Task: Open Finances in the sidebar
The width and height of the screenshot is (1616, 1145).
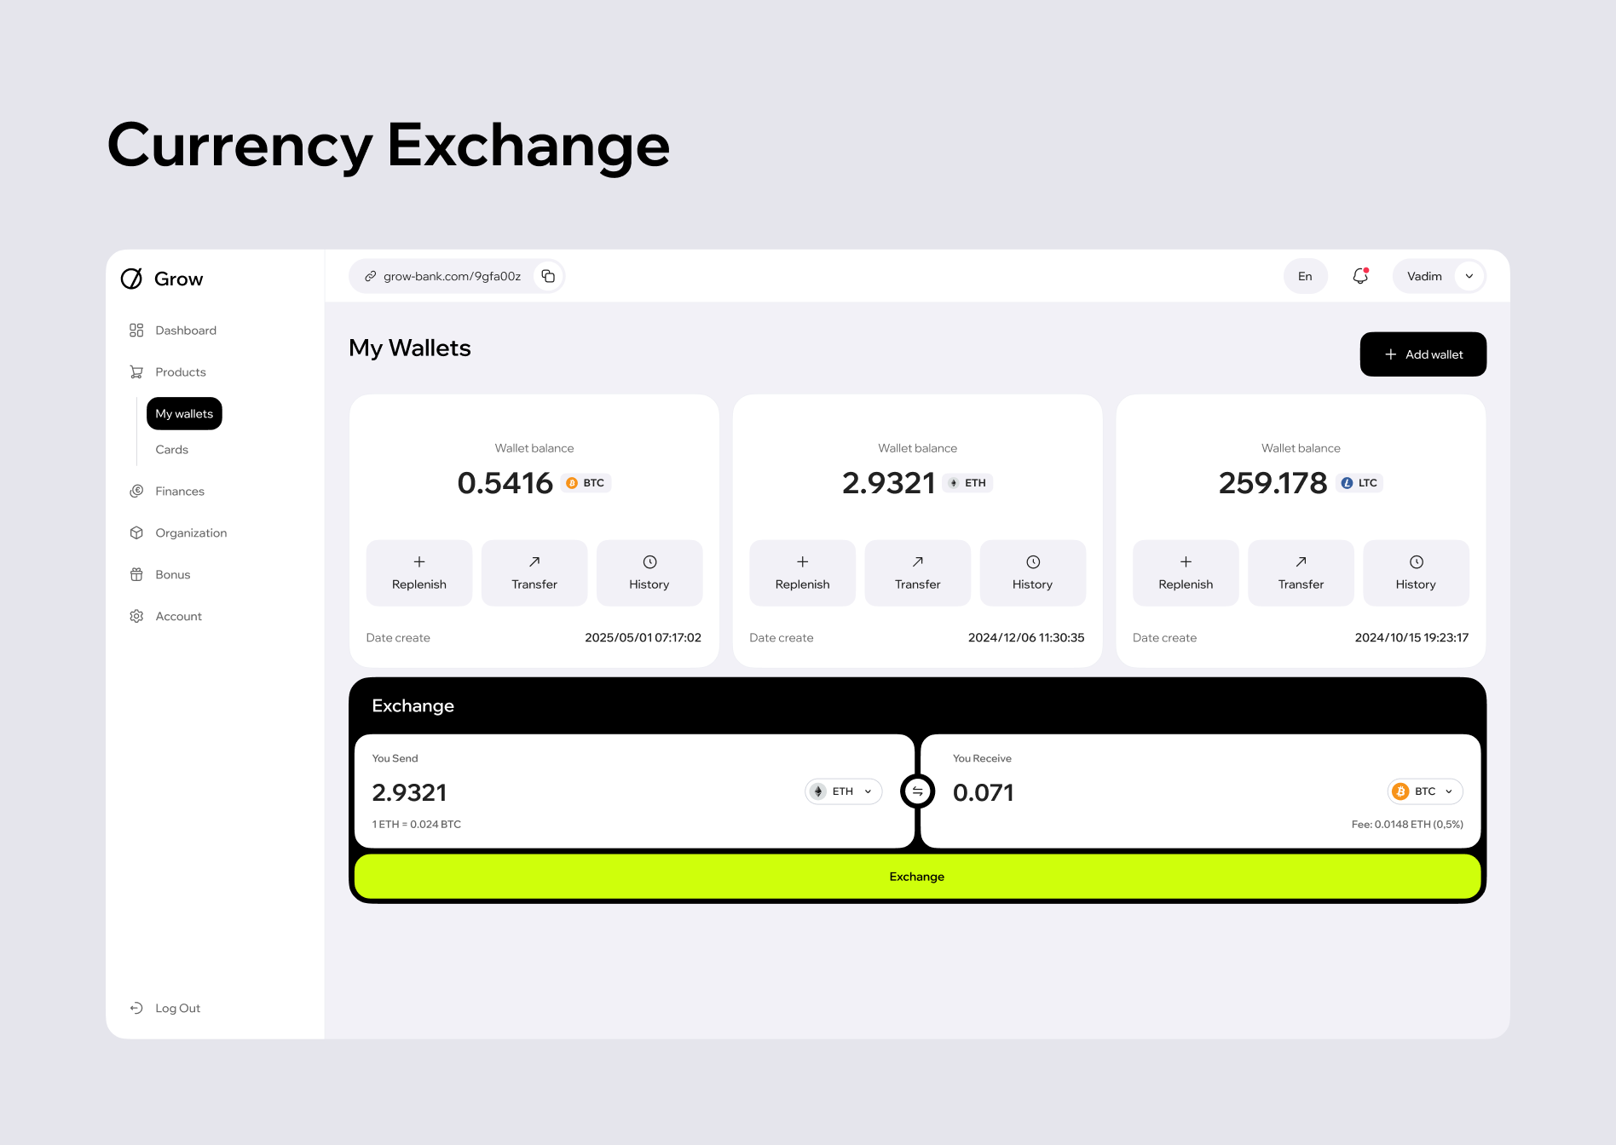Action: tap(179, 492)
